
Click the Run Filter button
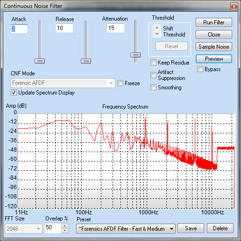214,22
